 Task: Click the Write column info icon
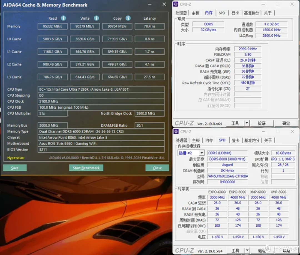click(x=96, y=18)
